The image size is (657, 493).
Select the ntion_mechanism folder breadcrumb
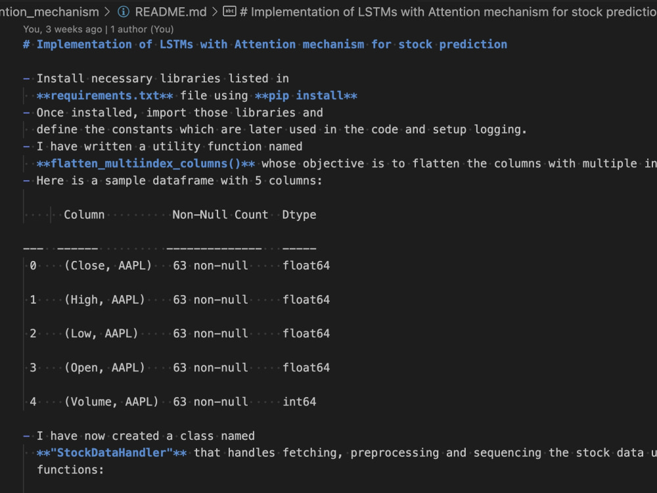point(49,12)
